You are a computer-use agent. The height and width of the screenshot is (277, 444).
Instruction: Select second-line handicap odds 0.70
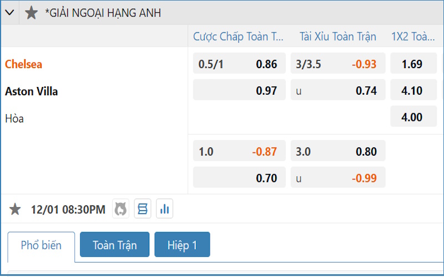coord(239,178)
